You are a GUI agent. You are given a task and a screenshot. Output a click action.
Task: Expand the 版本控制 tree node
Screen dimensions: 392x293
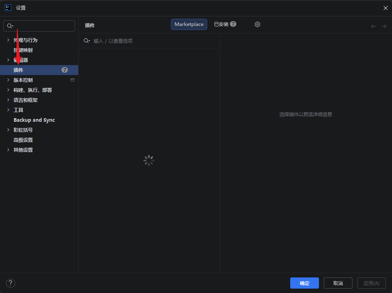8,80
